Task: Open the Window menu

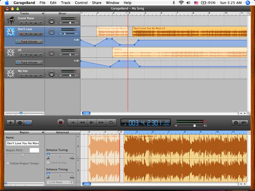Action: pyautogui.click(x=113, y=3)
